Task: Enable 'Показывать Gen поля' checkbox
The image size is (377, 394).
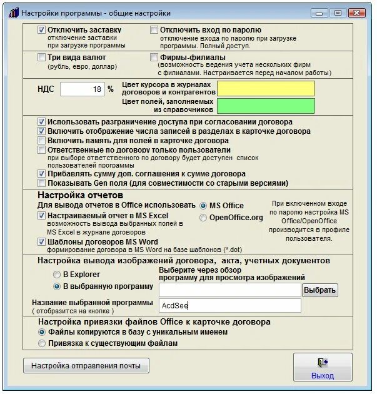Action: point(41,183)
